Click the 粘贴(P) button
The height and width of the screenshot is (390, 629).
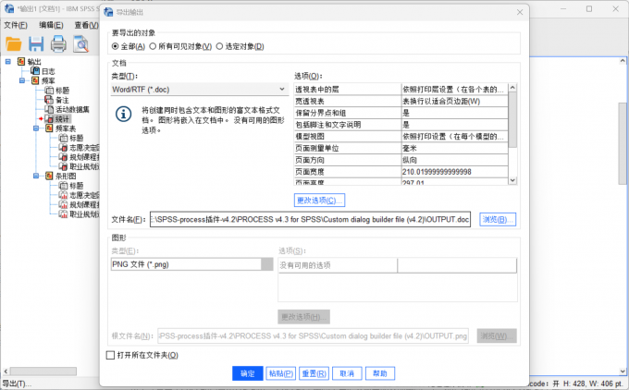click(x=281, y=373)
